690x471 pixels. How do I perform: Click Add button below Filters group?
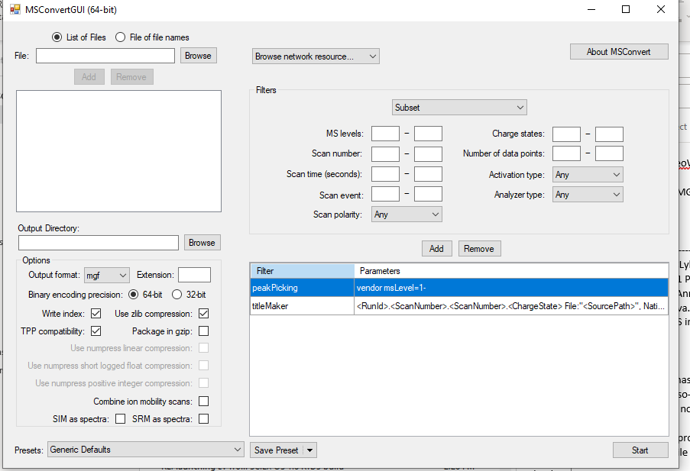tap(436, 248)
